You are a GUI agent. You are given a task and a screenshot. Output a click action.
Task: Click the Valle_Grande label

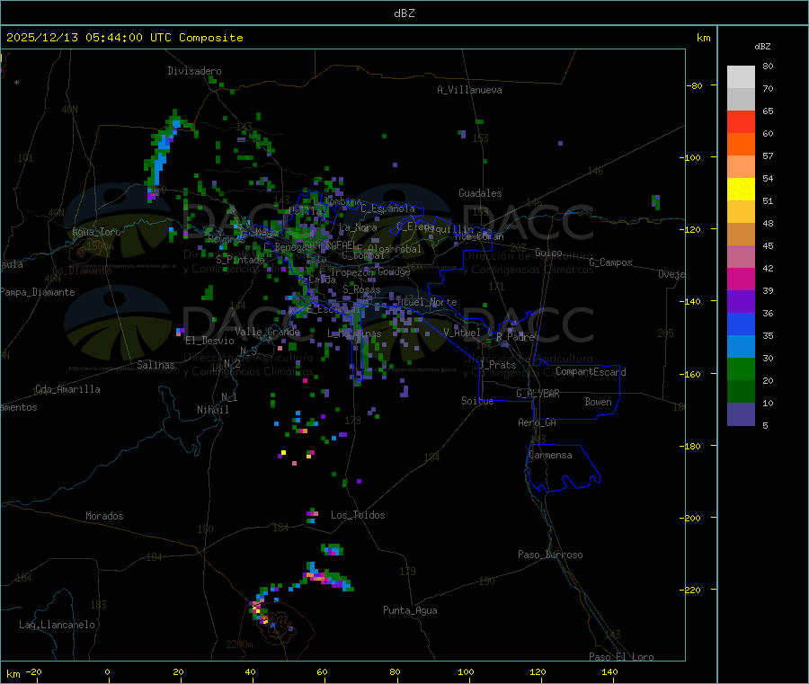pyautogui.click(x=267, y=332)
